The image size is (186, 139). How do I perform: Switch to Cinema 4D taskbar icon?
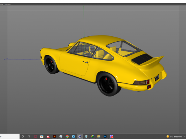80,136
